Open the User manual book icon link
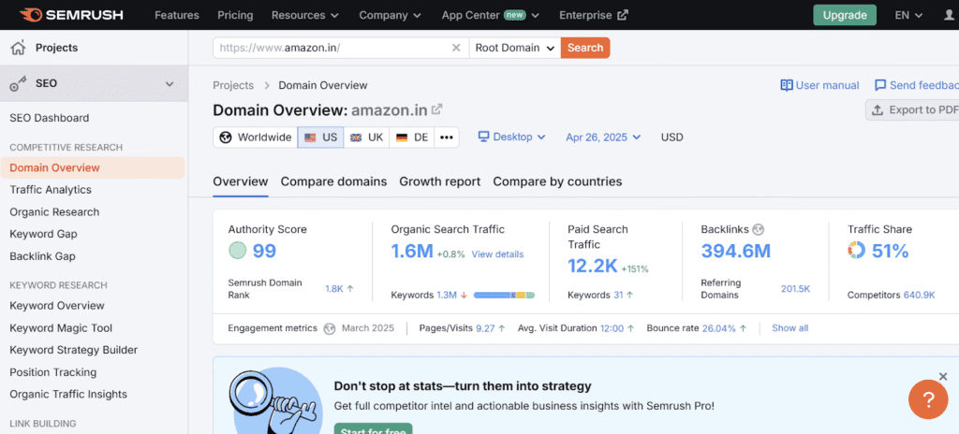Viewport: 959px width, 434px height. tap(787, 85)
